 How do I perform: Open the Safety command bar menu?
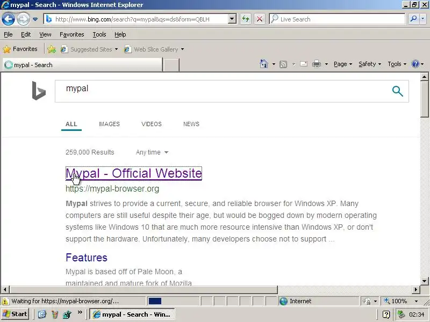click(370, 64)
